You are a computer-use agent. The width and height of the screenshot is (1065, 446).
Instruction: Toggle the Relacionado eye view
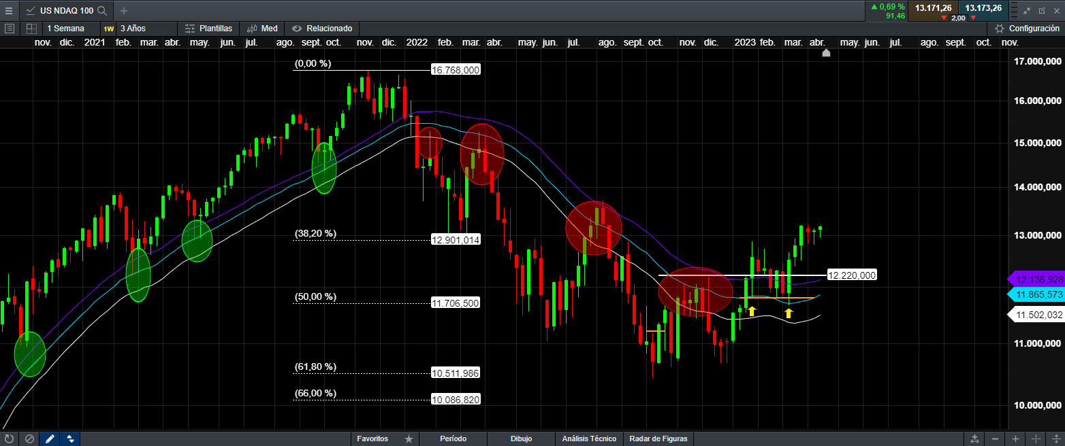coord(322,29)
